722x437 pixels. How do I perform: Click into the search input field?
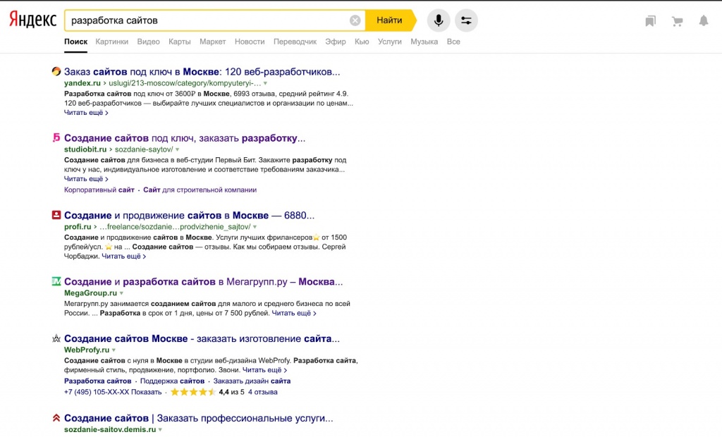click(204, 20)
